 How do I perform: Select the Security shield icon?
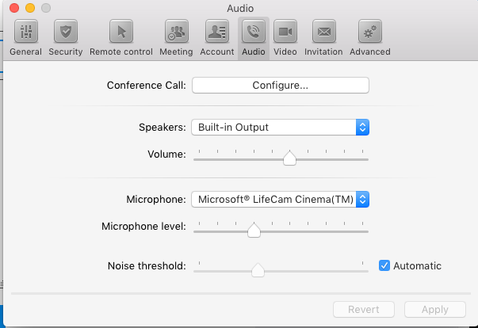[66, 32]
